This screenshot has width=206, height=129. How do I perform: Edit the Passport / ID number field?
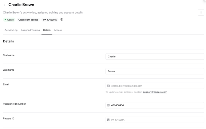click(x=157, y=105)
